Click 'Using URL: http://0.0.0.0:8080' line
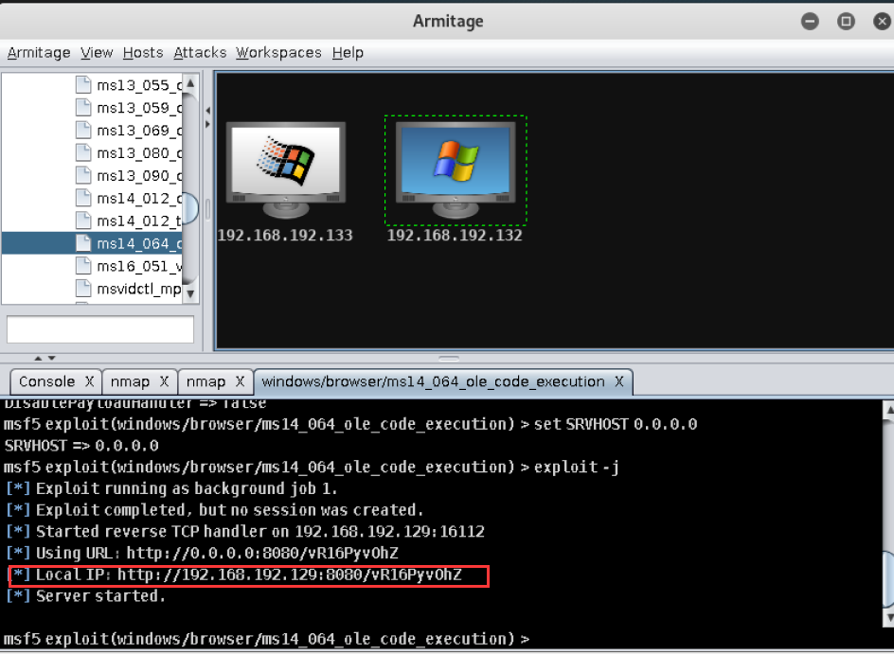The height and width of the screenshot is (654, 894). (x=203, y=553)
